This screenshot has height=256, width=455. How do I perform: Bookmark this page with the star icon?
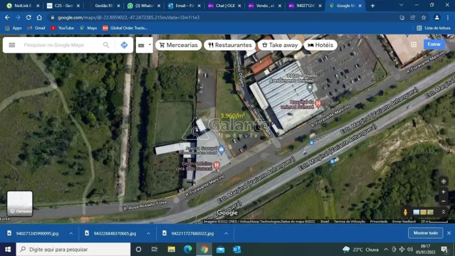[x=424, y=18]
